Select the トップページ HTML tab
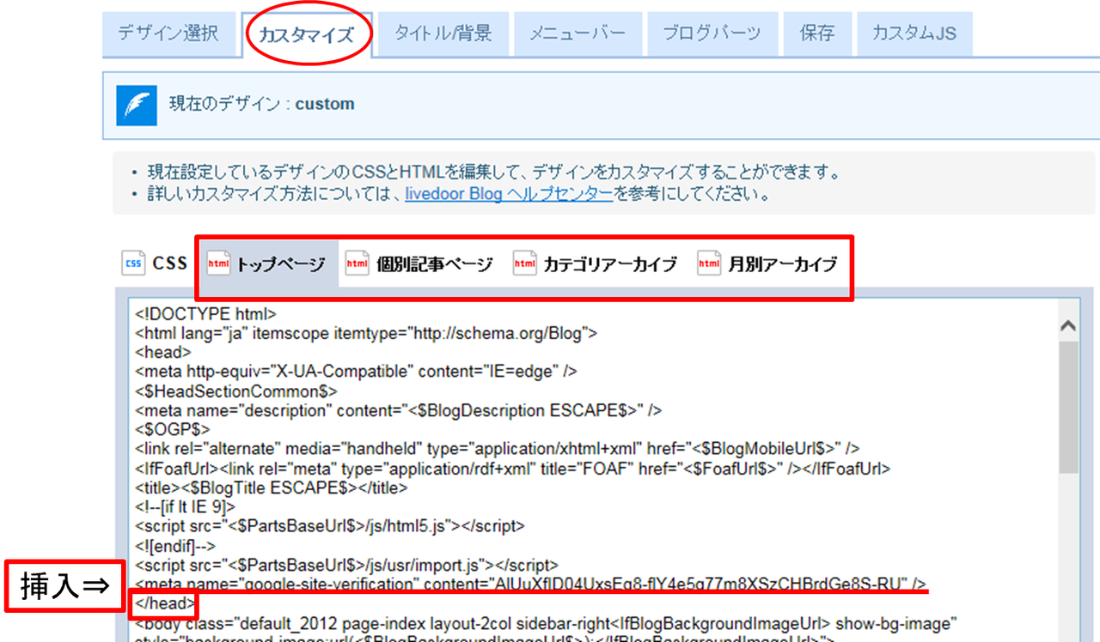The width and height of the screenshot is (1100, 642). pyautogui.click(x=268, y=264)
